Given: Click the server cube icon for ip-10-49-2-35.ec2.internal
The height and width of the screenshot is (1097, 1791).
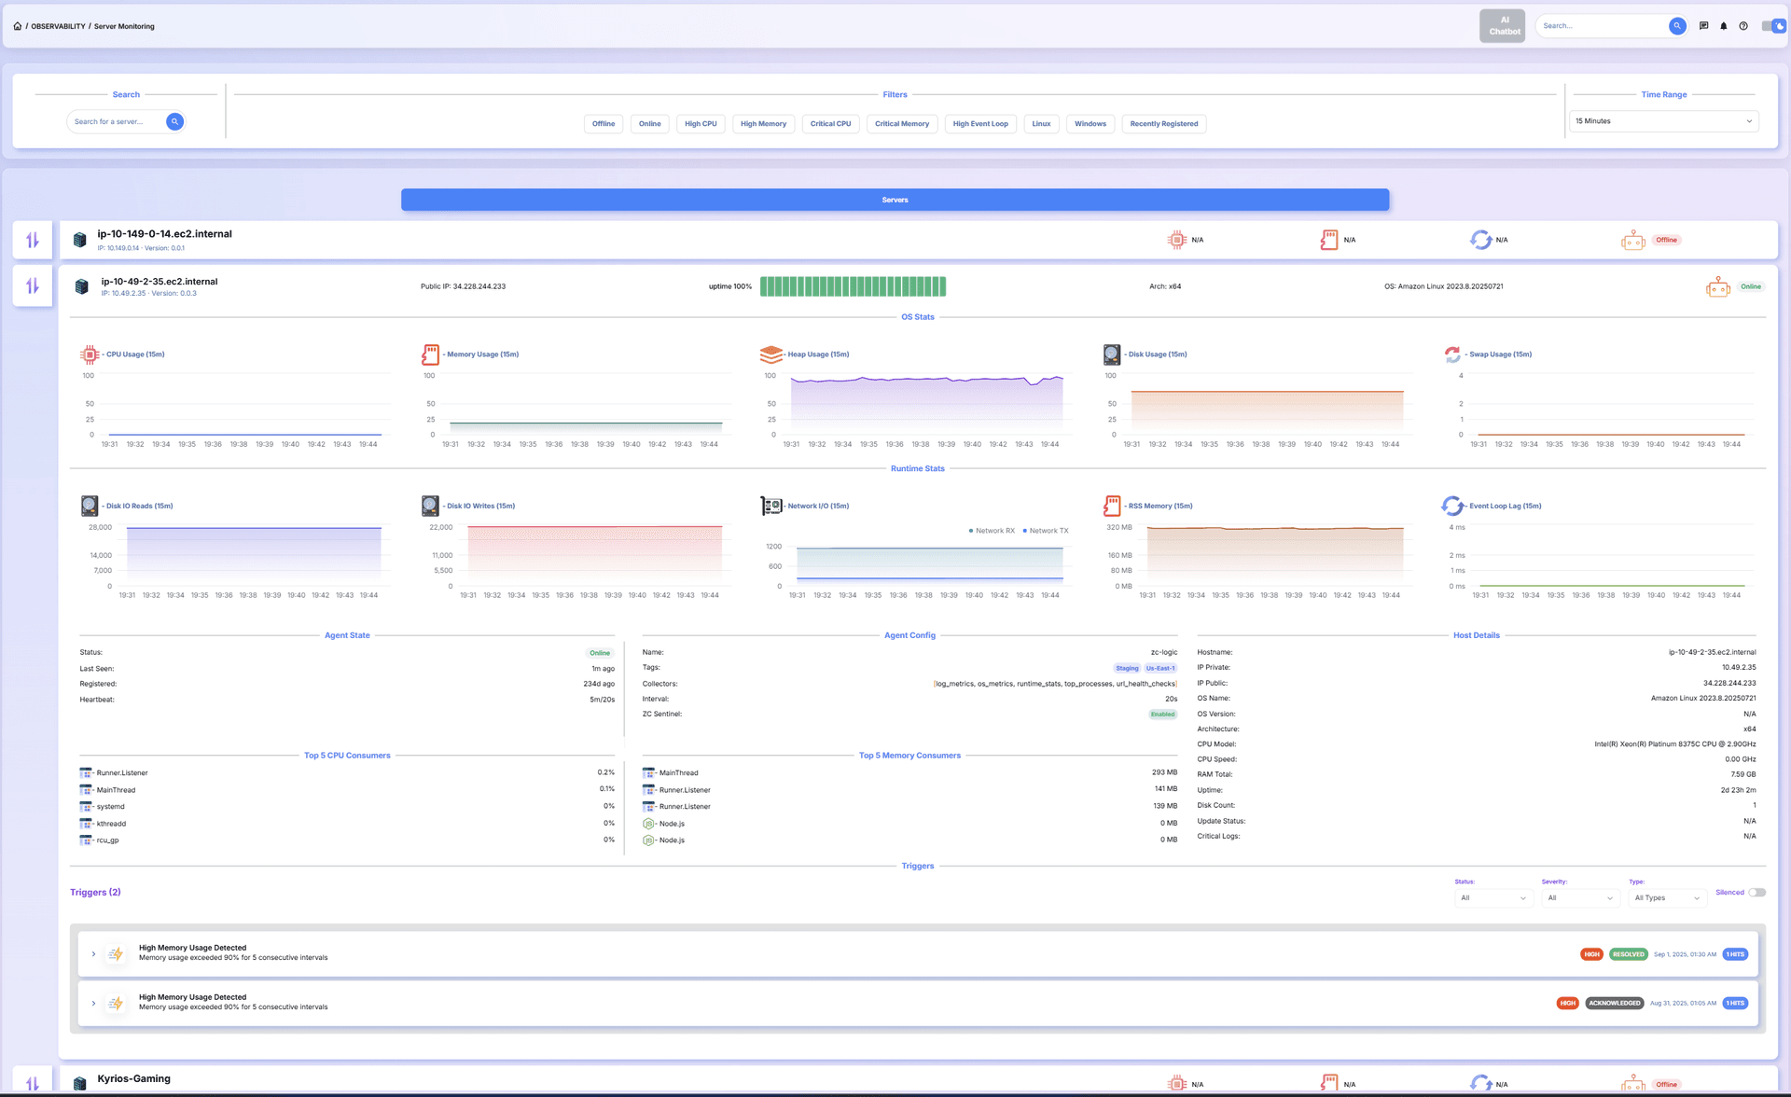Looking at the screenshot, I should tap(82, 286).
